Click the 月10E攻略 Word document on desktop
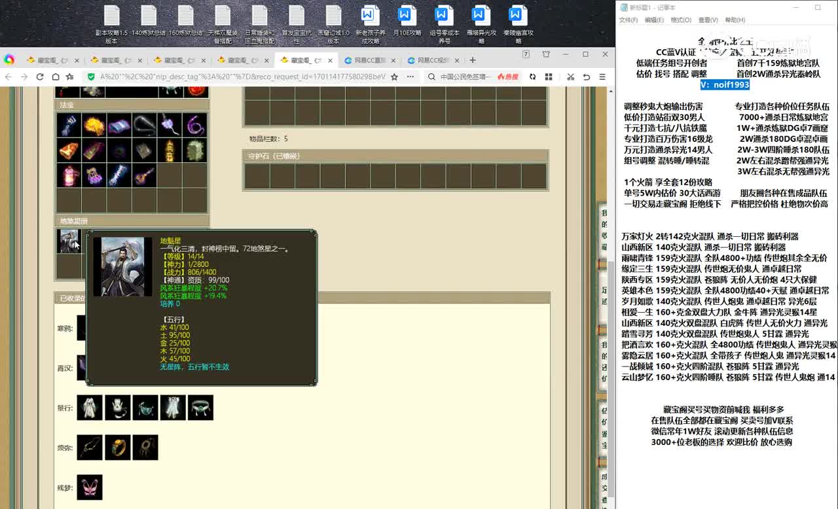This screenshot has width=838, height=509. click(x=407, y=20)
